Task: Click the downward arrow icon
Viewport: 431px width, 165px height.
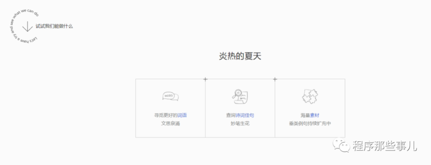Action: click(28, 27)
